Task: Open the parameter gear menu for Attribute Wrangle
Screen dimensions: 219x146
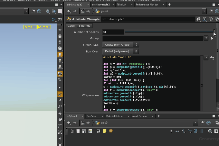Action: [x=198, y=19]
